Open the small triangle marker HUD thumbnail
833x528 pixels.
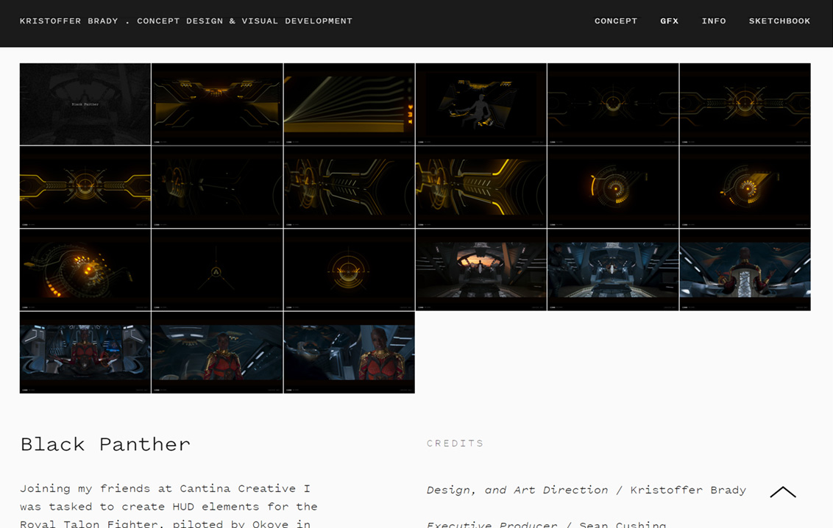pyautogui.click(x=217, y=270)
